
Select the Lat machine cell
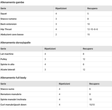click(22, 54)
